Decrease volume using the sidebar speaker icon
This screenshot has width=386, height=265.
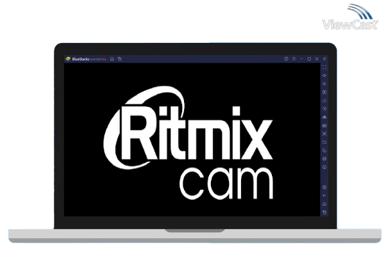(324, 84)
